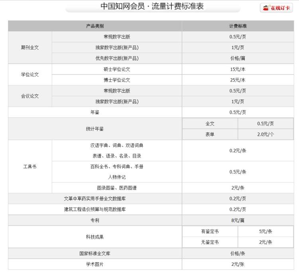Click the 表单 sub-cell of 统计年鉴

point(210,134)
